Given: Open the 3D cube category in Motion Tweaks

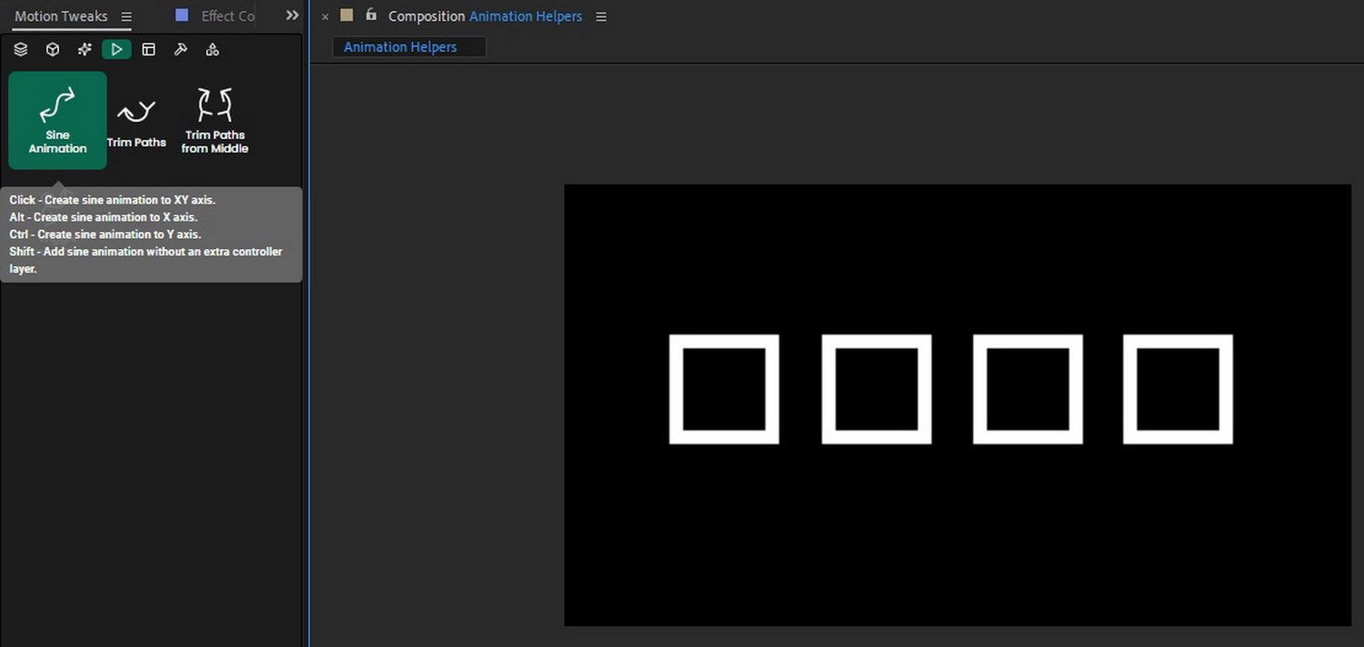Looking at the screenshot, I should (52, 49).
